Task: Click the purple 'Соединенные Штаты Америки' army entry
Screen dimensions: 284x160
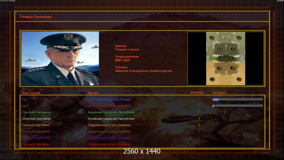Action: (109, 138)
